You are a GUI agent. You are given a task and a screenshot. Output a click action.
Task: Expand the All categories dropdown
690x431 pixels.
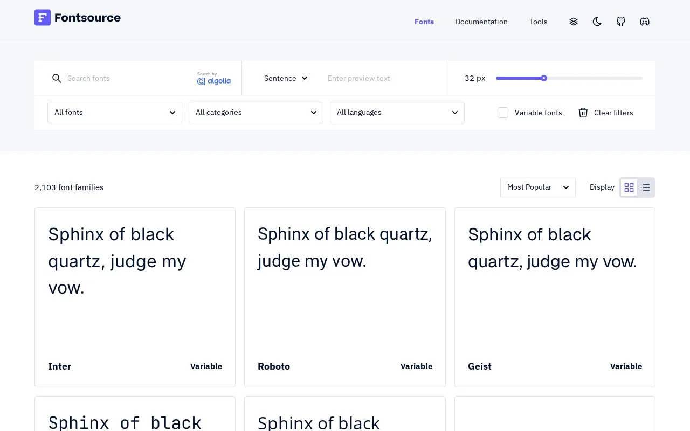[x=256, y=113]
